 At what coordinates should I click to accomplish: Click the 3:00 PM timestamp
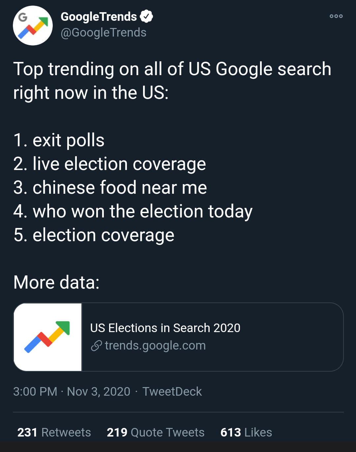pos(35,391)
